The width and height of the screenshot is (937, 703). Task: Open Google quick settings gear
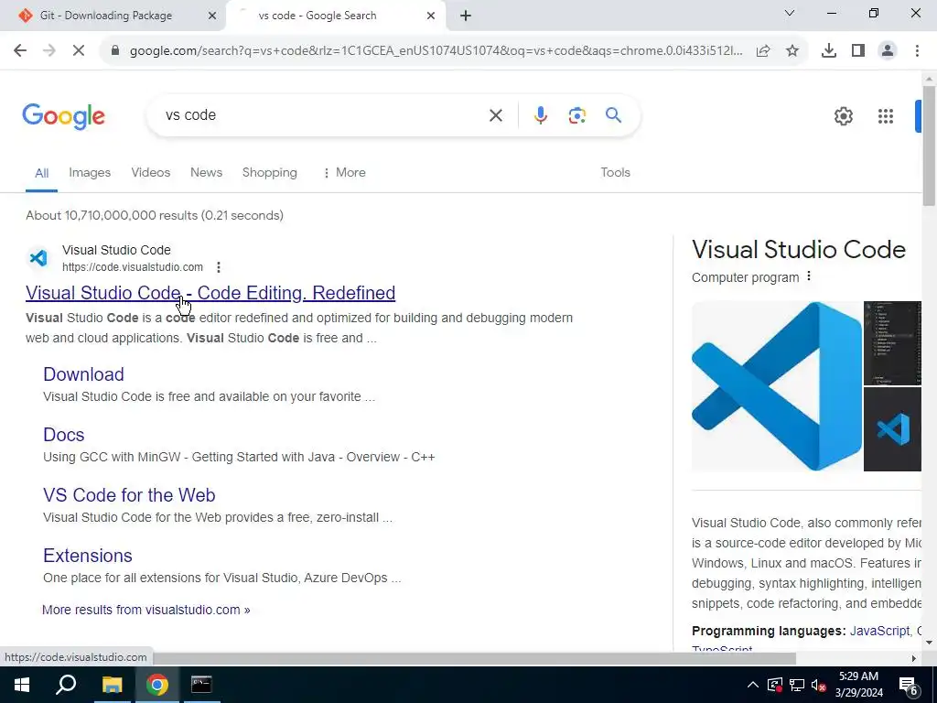[x=843, y=116]
